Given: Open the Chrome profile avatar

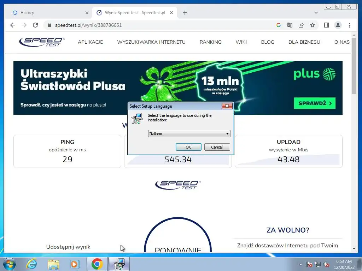Looking at the screenshot, I should [338, 25].
